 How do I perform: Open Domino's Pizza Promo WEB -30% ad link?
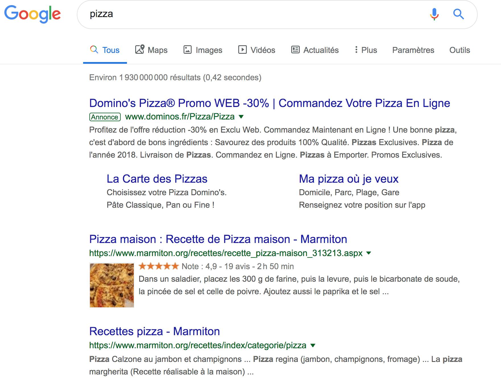(x=270, y=103)
